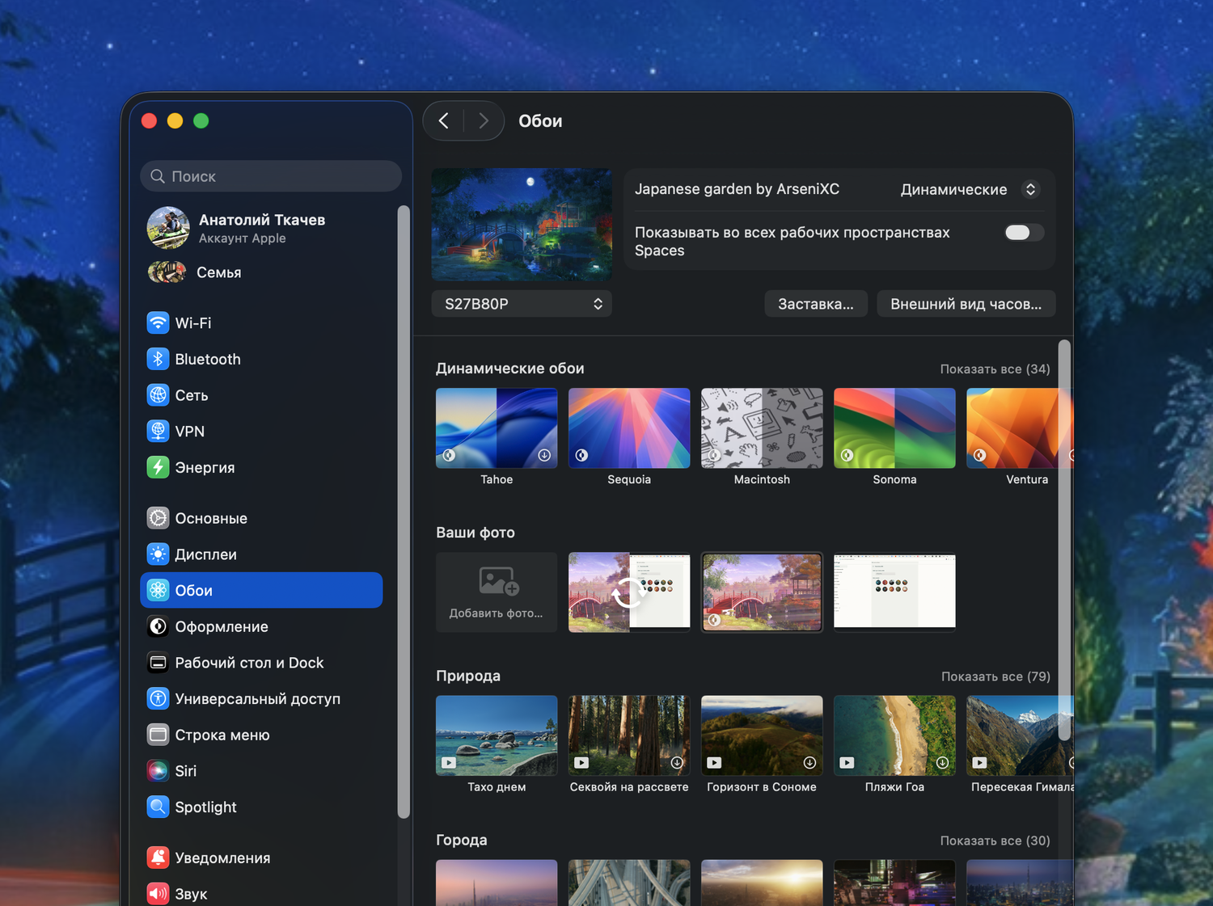Screen dimensions: 1213x906
Task: Open the Оформление sidebar item
Action: [x=261, y=626]
